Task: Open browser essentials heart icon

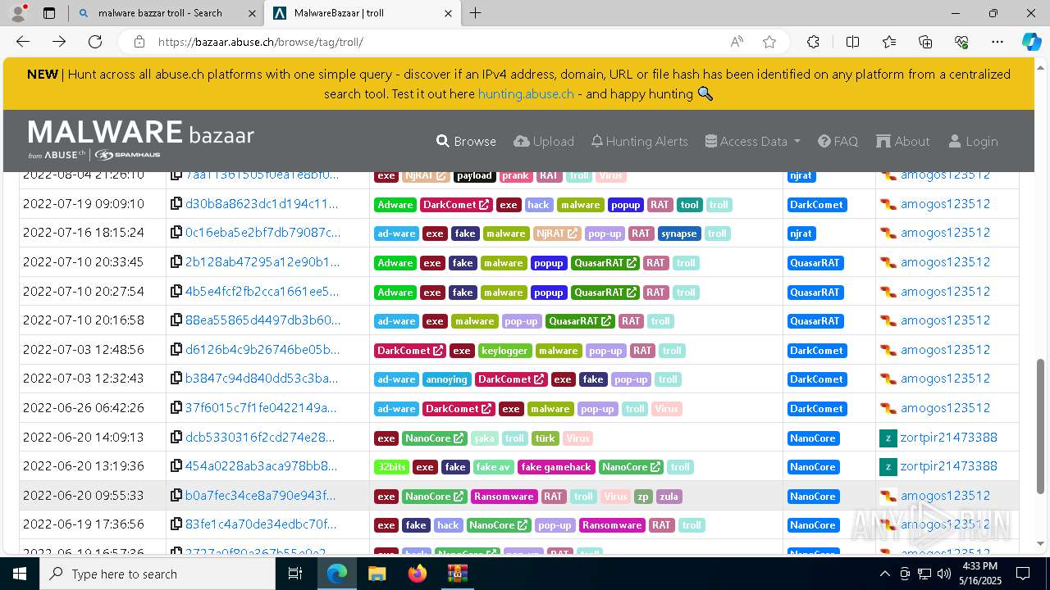Action: [961, 42]
